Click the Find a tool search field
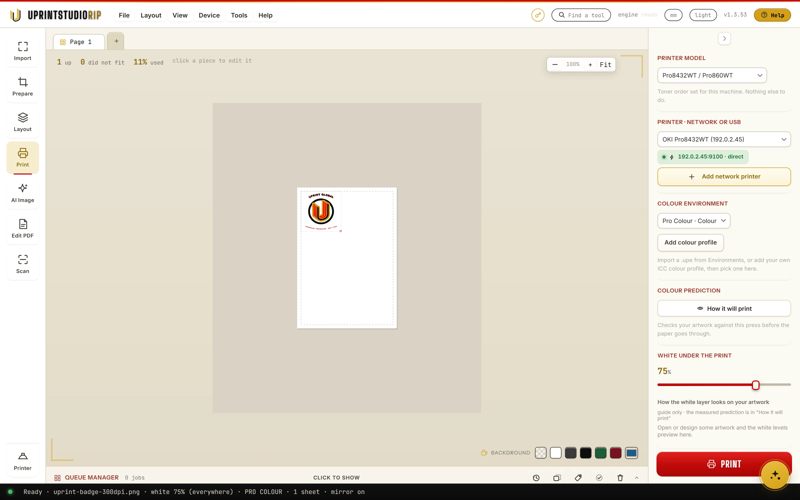 point(581,15)
